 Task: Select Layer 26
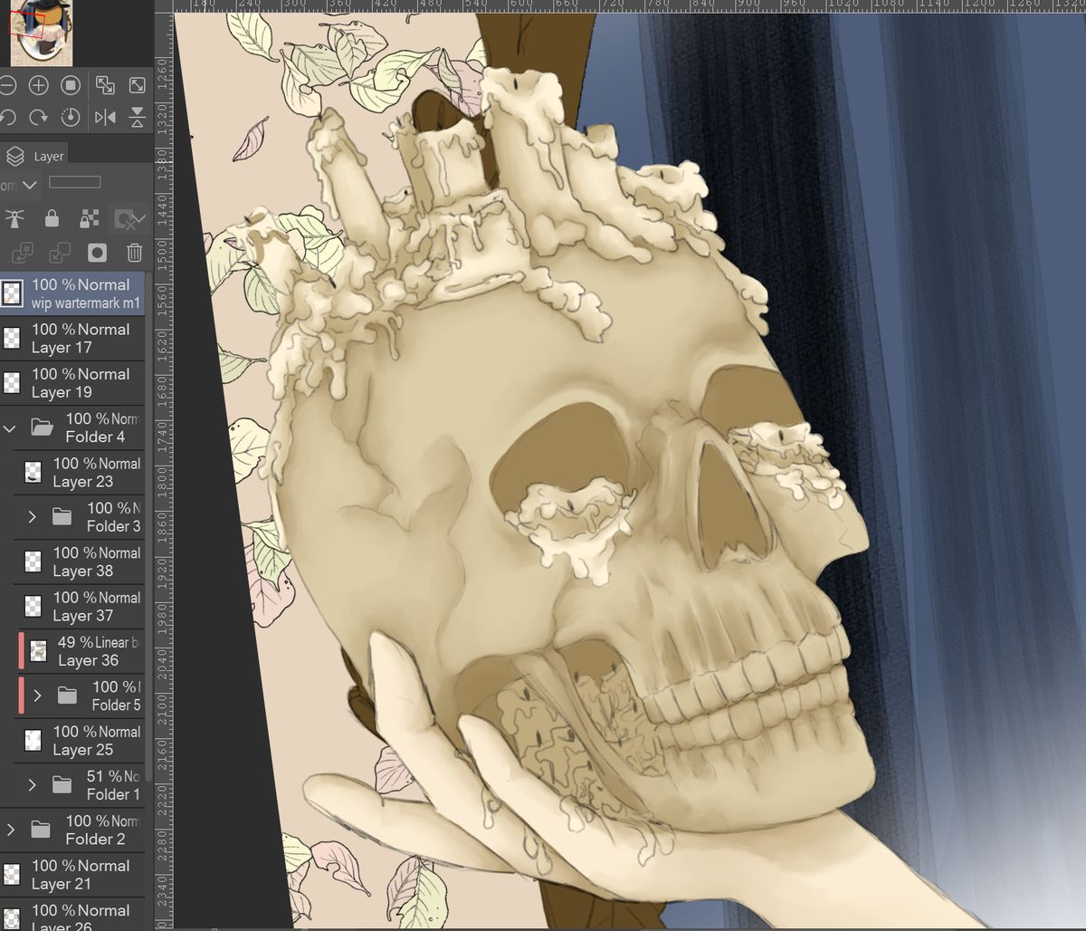[x=72, y=914]
